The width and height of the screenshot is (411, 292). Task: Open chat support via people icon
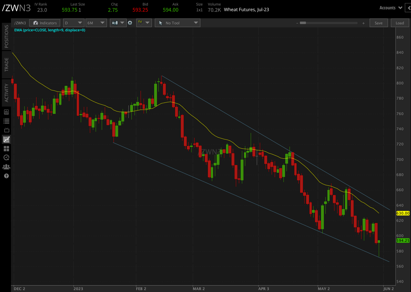pyautogui.click(x=6, y=167)
